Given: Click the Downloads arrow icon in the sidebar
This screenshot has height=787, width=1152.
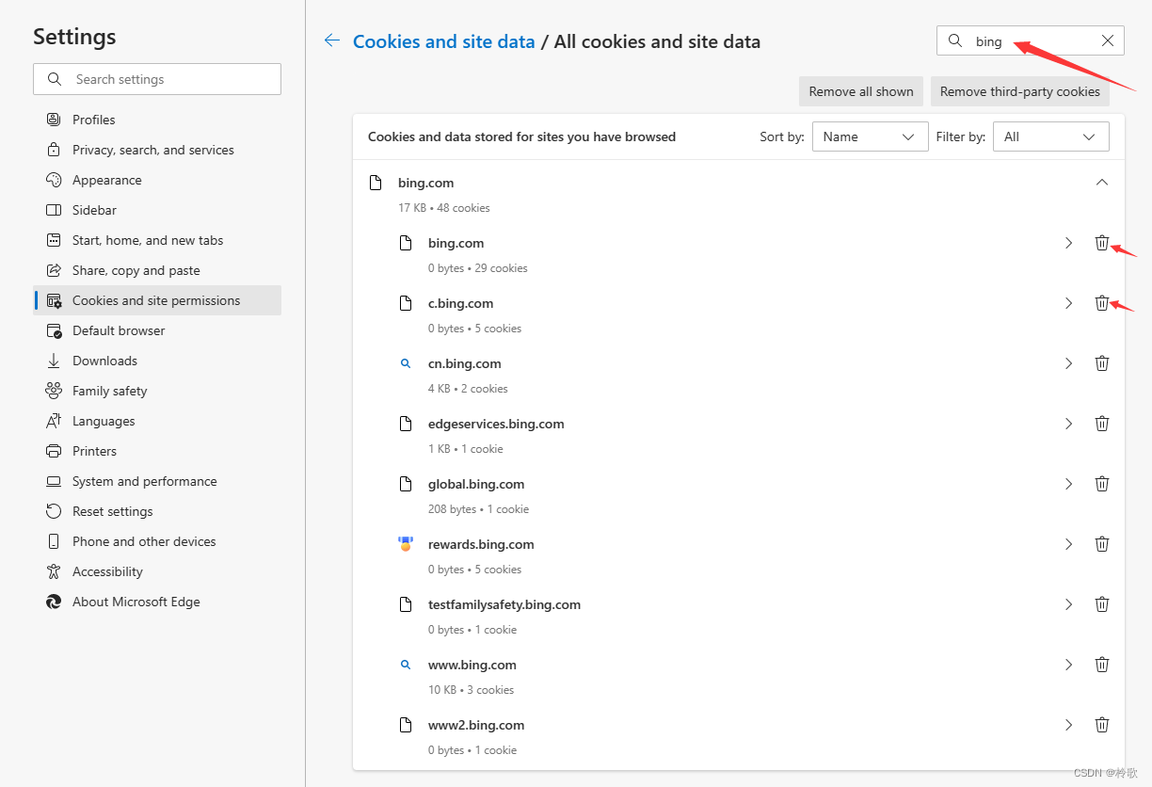Looking at the screenshot, I should 54,361.
